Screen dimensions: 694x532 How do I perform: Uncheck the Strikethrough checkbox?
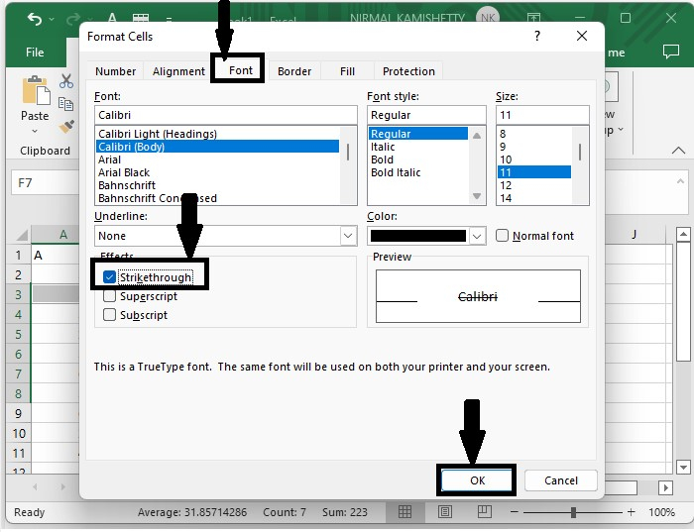pos(110,276)
